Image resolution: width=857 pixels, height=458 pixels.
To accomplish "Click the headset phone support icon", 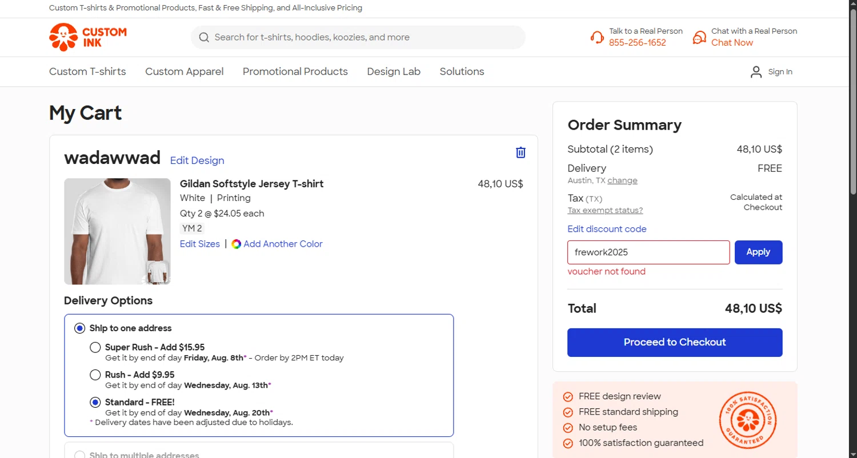I will [x=597, y=37].
